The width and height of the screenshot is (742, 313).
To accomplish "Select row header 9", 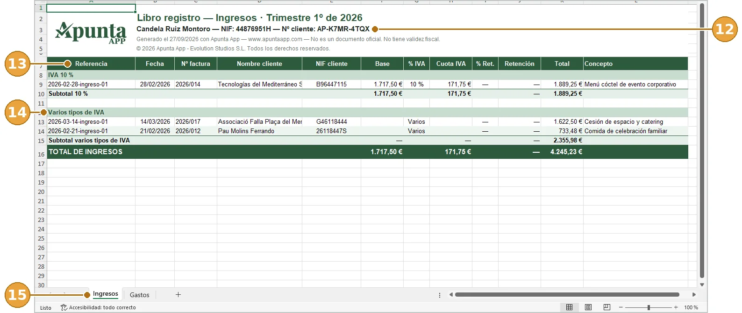I will 41,85.
